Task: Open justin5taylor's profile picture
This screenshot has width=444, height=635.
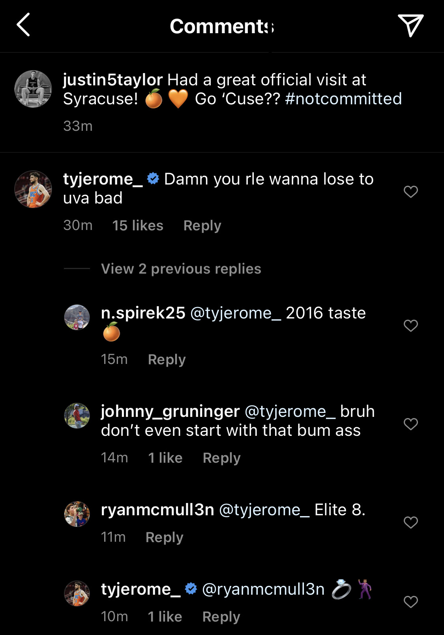Action: click(33, 89)
